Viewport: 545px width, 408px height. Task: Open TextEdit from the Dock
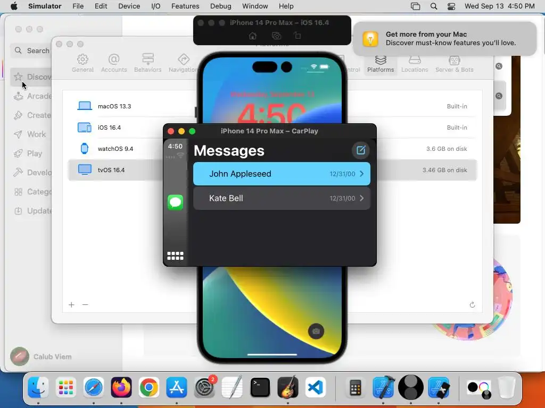pos(232,387)
